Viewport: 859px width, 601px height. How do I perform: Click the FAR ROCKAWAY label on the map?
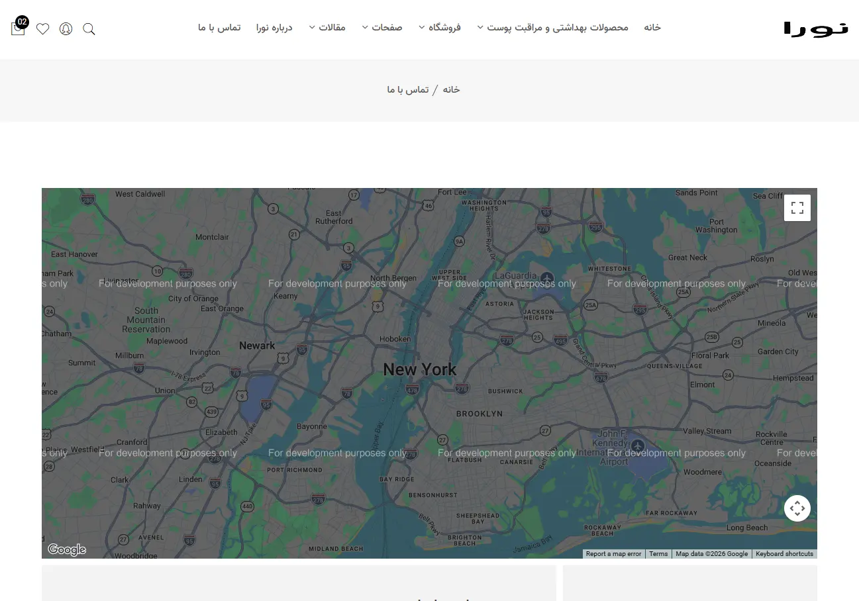pyautogui.click(x=672, y=513)
